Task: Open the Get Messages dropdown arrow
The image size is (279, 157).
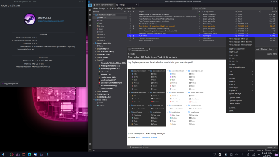Action: pyautogui.click(x=107, y=8)
